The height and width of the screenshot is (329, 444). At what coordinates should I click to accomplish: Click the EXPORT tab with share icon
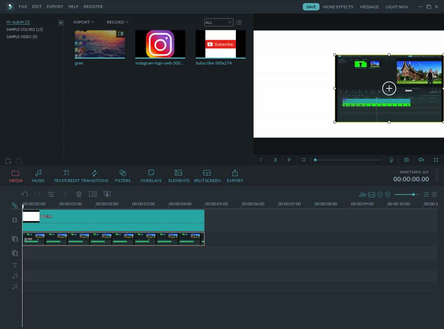click(x=235, y=176)
